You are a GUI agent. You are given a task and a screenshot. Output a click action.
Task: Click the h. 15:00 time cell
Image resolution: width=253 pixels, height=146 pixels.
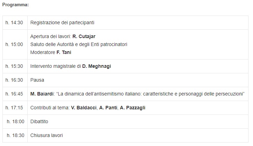click(14, 44)
